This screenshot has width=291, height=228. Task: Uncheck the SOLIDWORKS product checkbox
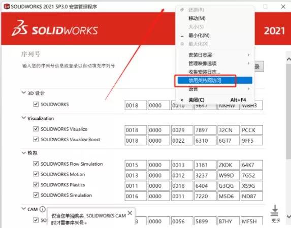click(36, 104)
